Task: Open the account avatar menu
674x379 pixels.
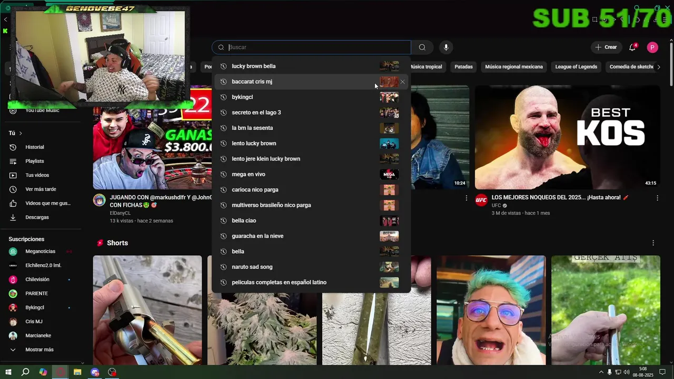Action: point(652,47)
